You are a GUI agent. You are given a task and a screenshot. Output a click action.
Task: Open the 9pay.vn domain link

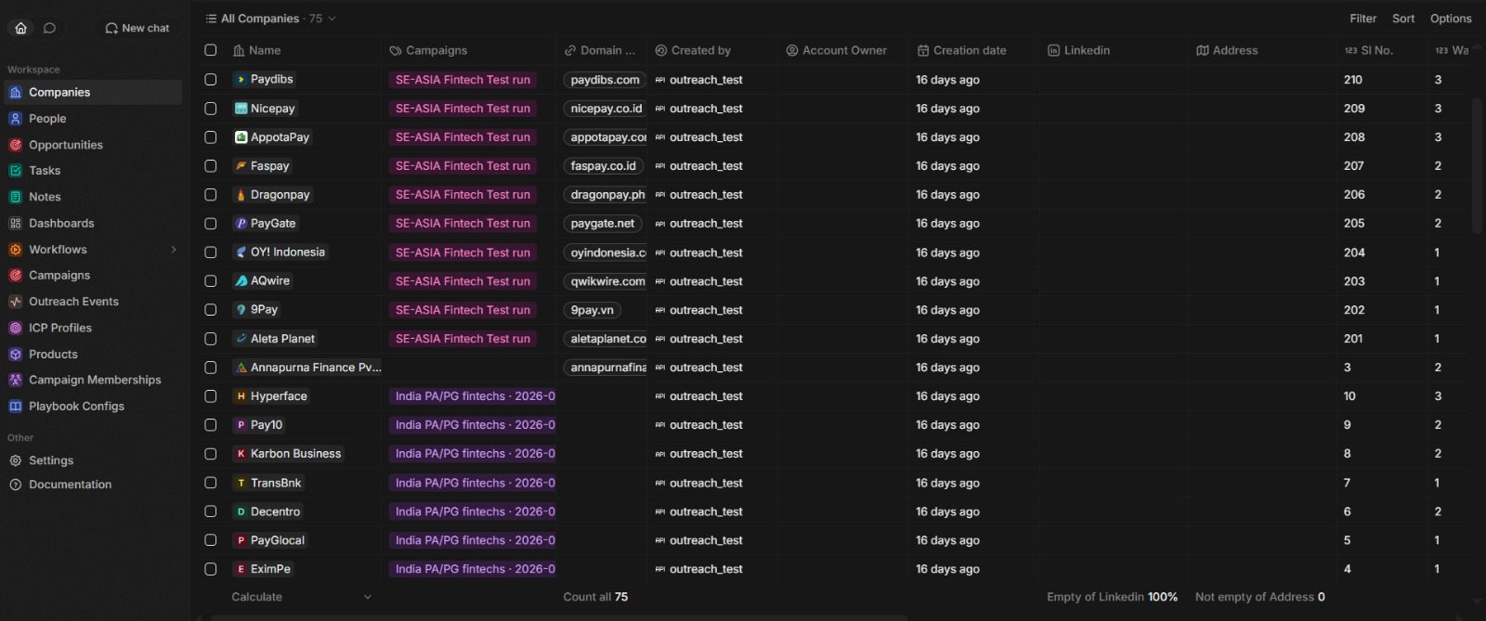(592, 310)
